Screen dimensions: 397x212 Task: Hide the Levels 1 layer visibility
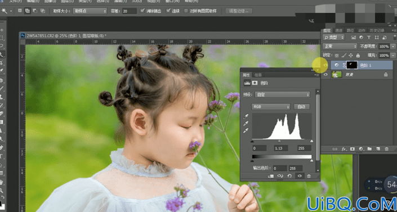[325, 65]
